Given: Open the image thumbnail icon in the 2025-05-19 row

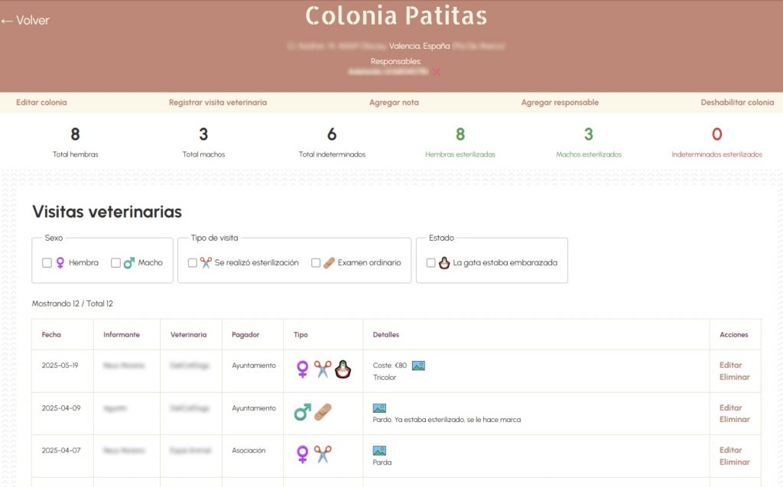Looking at the screenshot, I should pyautogui.click(x=417, y=365).
